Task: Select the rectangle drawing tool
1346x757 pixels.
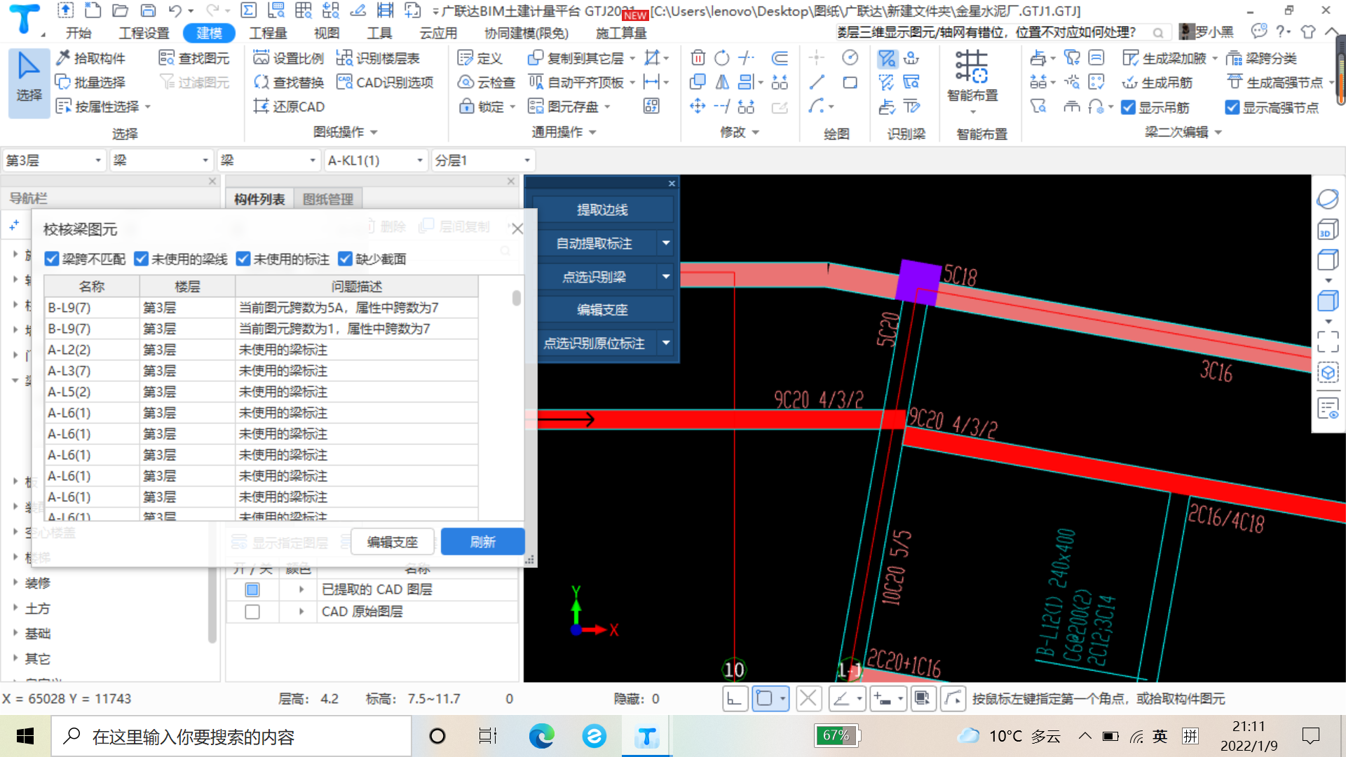Action: 850,82
